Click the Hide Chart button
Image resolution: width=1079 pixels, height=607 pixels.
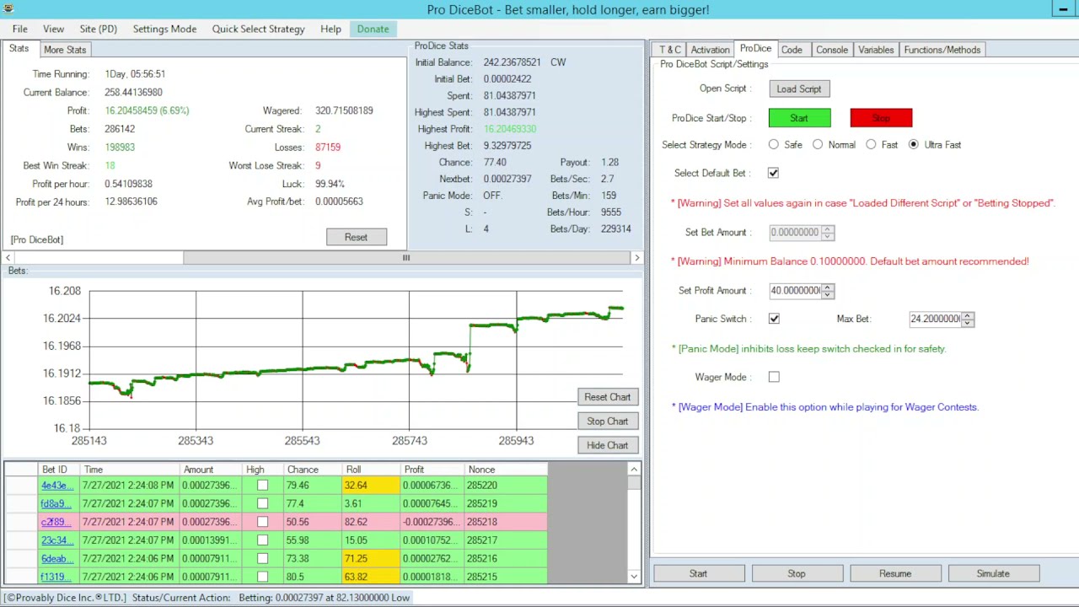tap(607, 445)
